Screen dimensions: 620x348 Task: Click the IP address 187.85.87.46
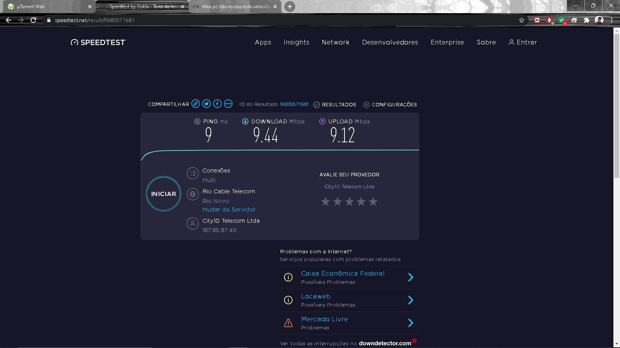[219, 230]
